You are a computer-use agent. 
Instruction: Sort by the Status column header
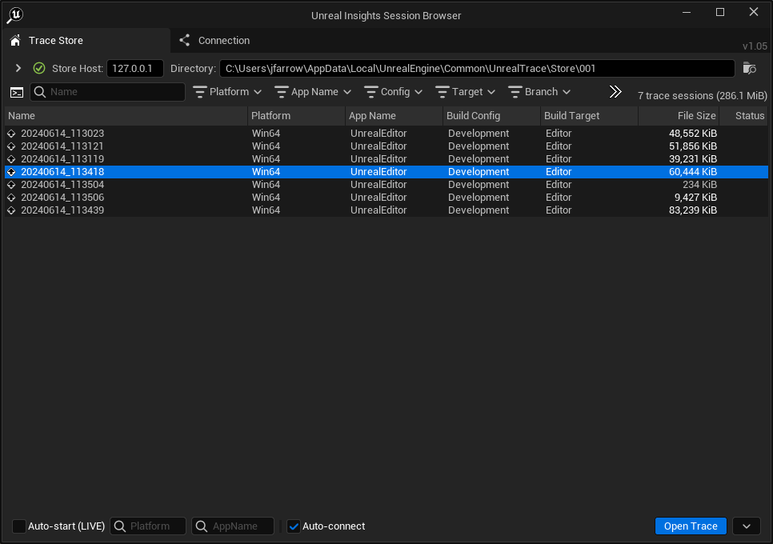point(744,116)
